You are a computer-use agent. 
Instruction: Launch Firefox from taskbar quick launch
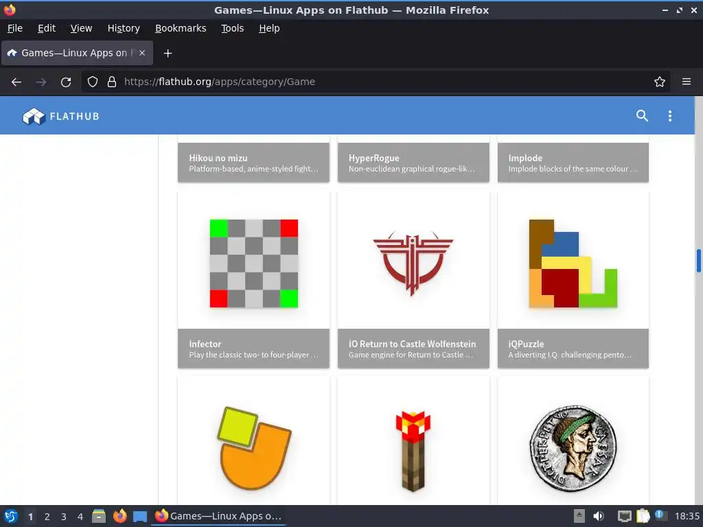tap(119, 516)
